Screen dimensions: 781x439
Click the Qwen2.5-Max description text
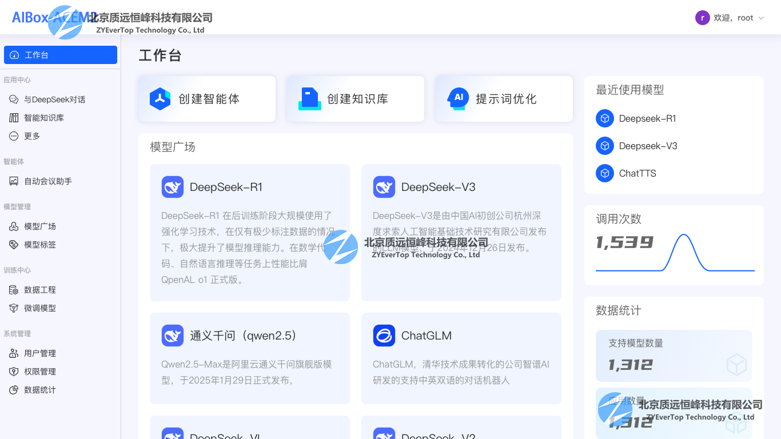246,372
